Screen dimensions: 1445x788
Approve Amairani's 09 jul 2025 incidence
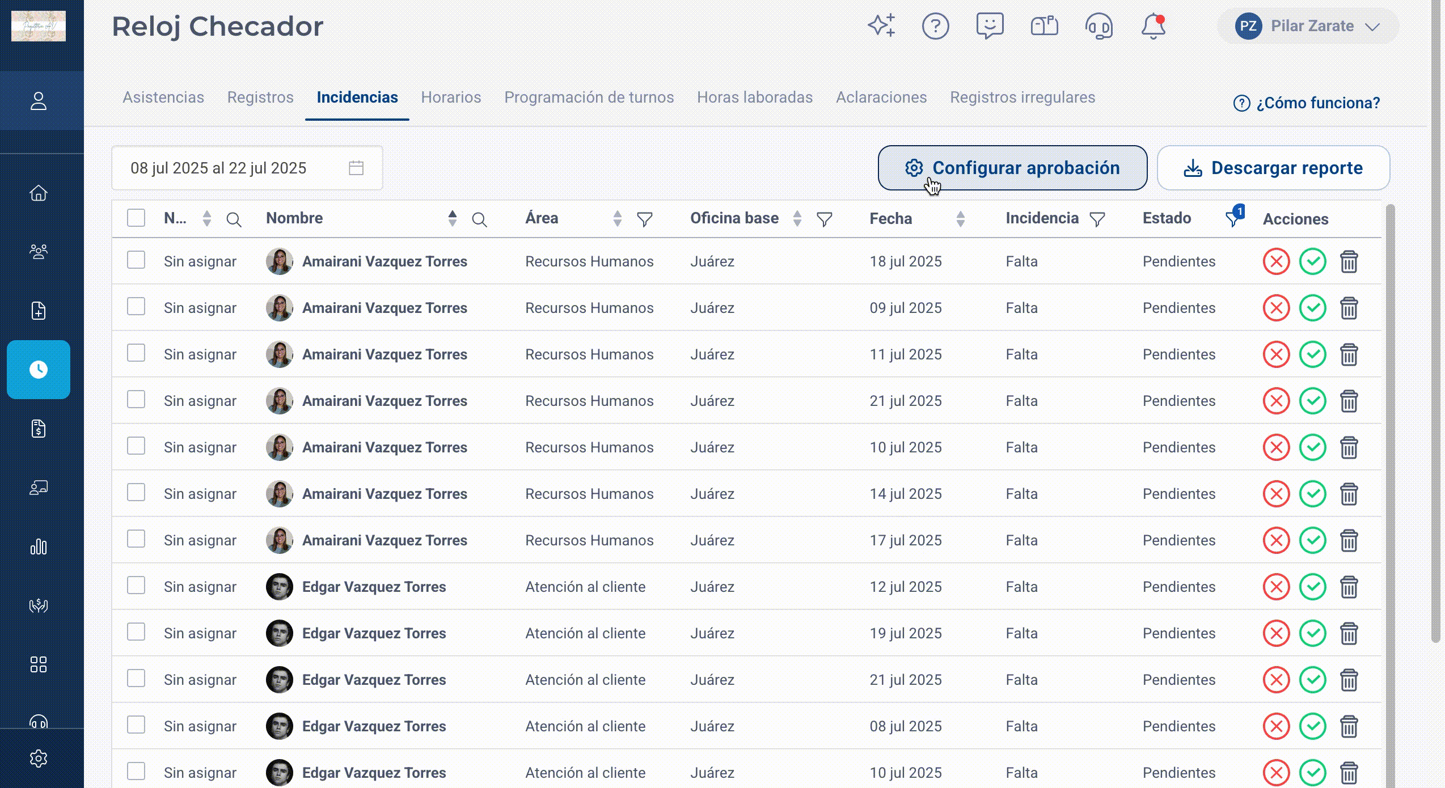click(x=1312, y=308)
